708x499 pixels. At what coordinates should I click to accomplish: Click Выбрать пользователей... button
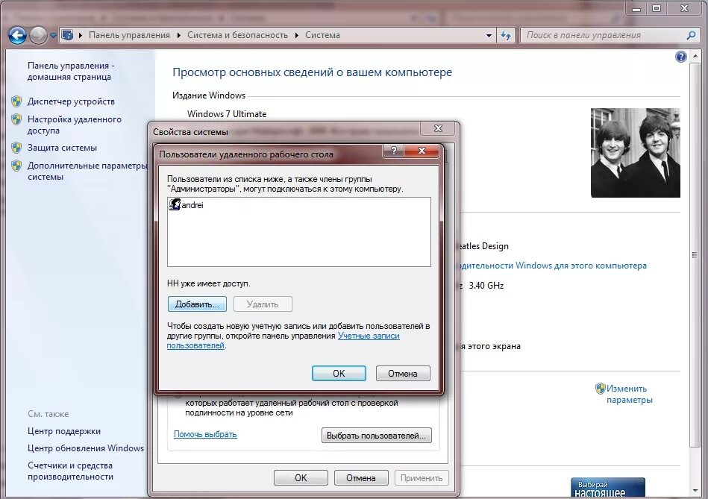click(376, 436)
